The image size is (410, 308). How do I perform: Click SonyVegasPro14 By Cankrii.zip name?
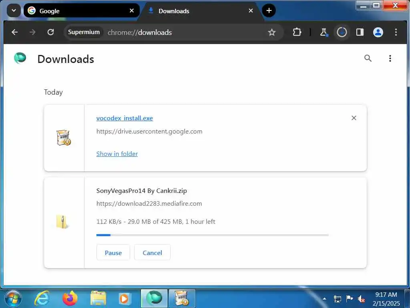coord(141,190)
